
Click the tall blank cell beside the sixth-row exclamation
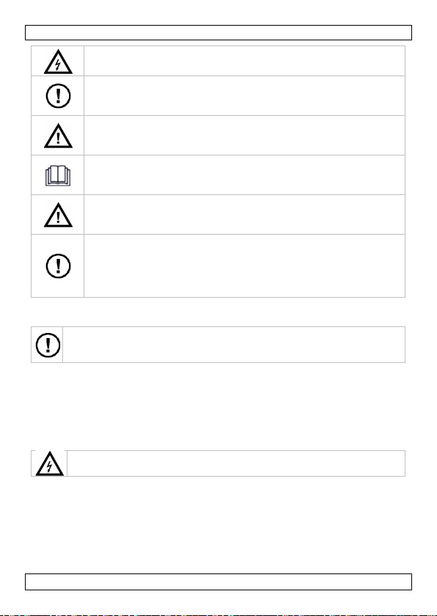244,266
